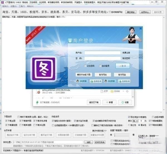The width and height of the screenshot is (167, 154).
Task: Click the 长图拼接切图 button
Action: pyautogui.click(x=63, y=135)
